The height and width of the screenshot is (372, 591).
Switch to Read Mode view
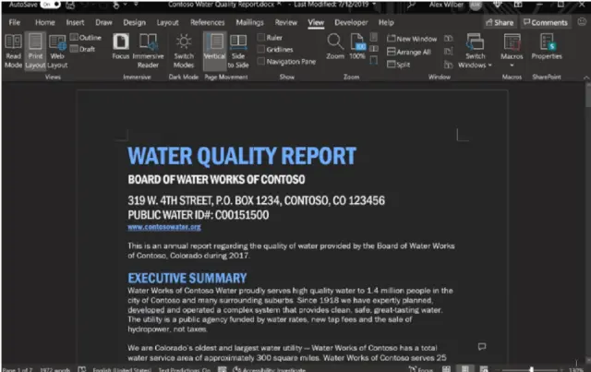click(x=13, y=50)
